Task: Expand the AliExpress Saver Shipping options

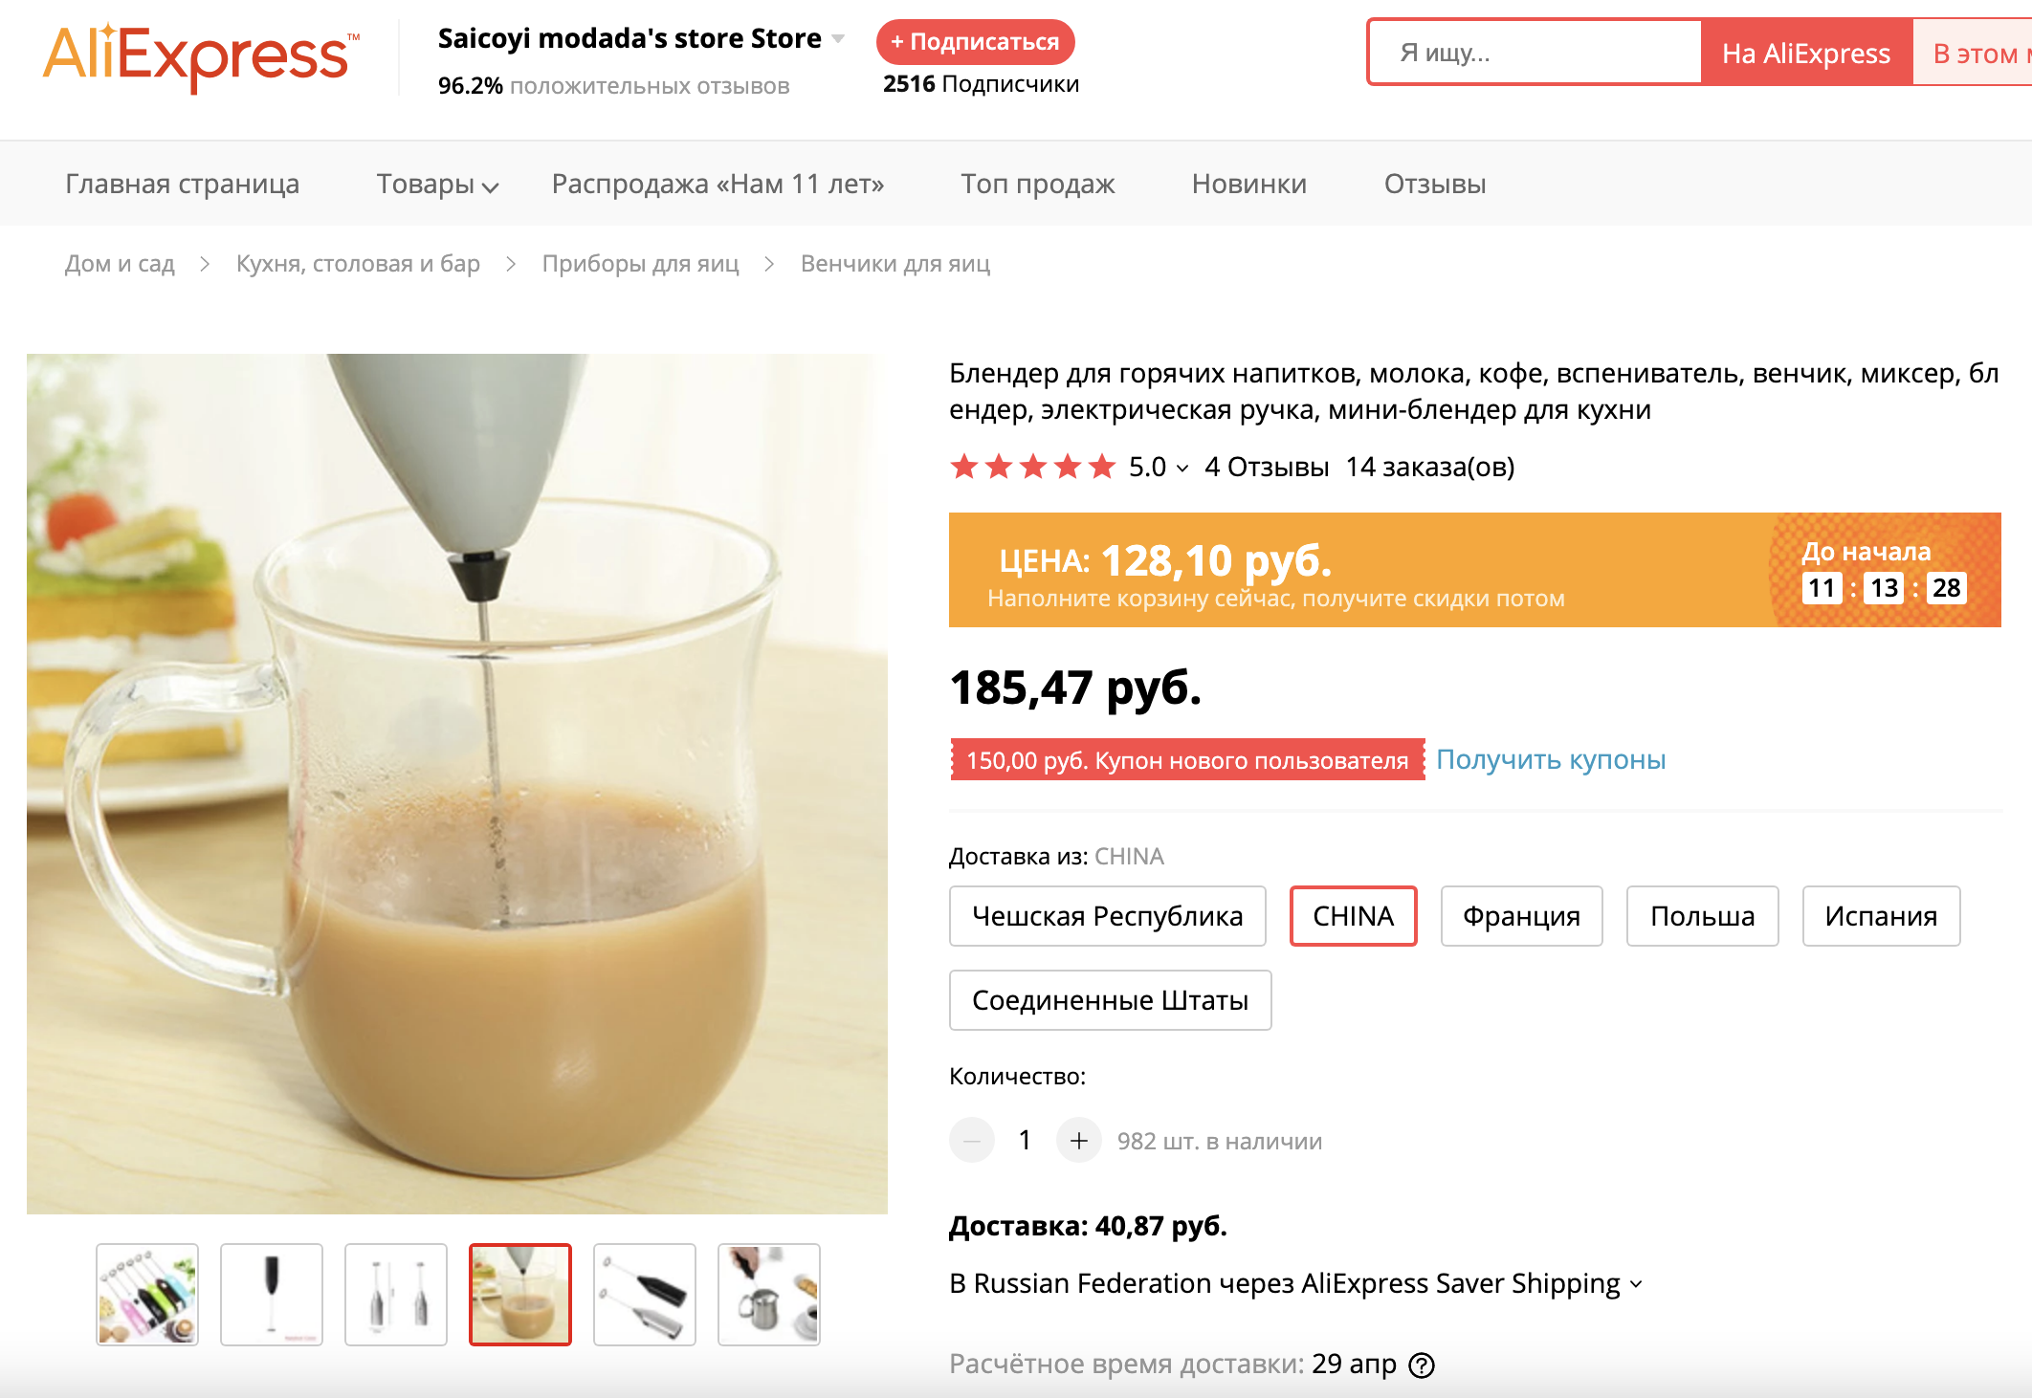Action: 1636,1284
